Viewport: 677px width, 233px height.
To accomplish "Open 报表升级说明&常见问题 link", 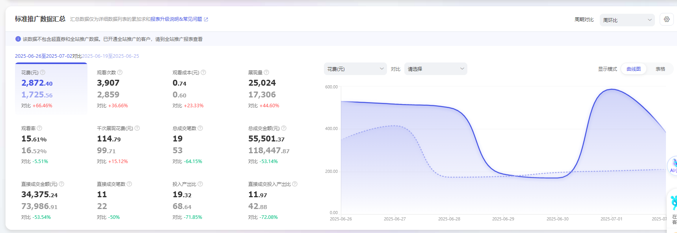I will [176, 19].
